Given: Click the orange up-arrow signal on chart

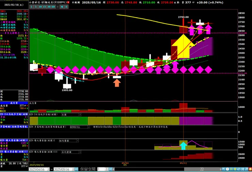Looking at the screenshot, I should click(x=117, y=83).
